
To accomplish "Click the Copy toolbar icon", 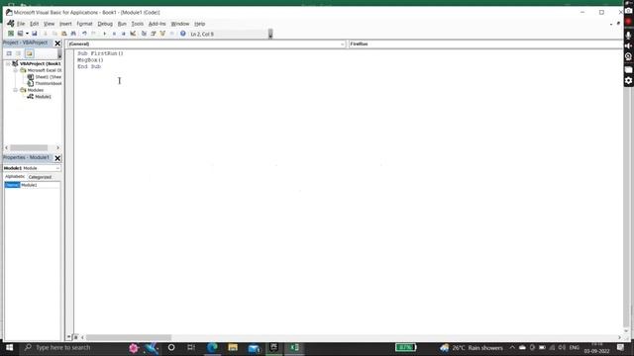I will coord(54,34).
